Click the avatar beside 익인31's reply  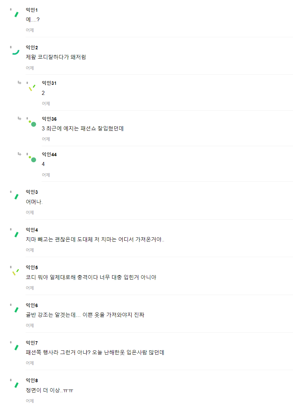(32, 88)
